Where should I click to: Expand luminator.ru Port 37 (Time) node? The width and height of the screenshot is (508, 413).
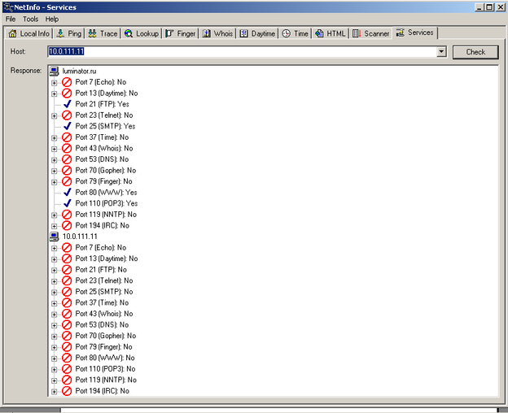point(54,137)
